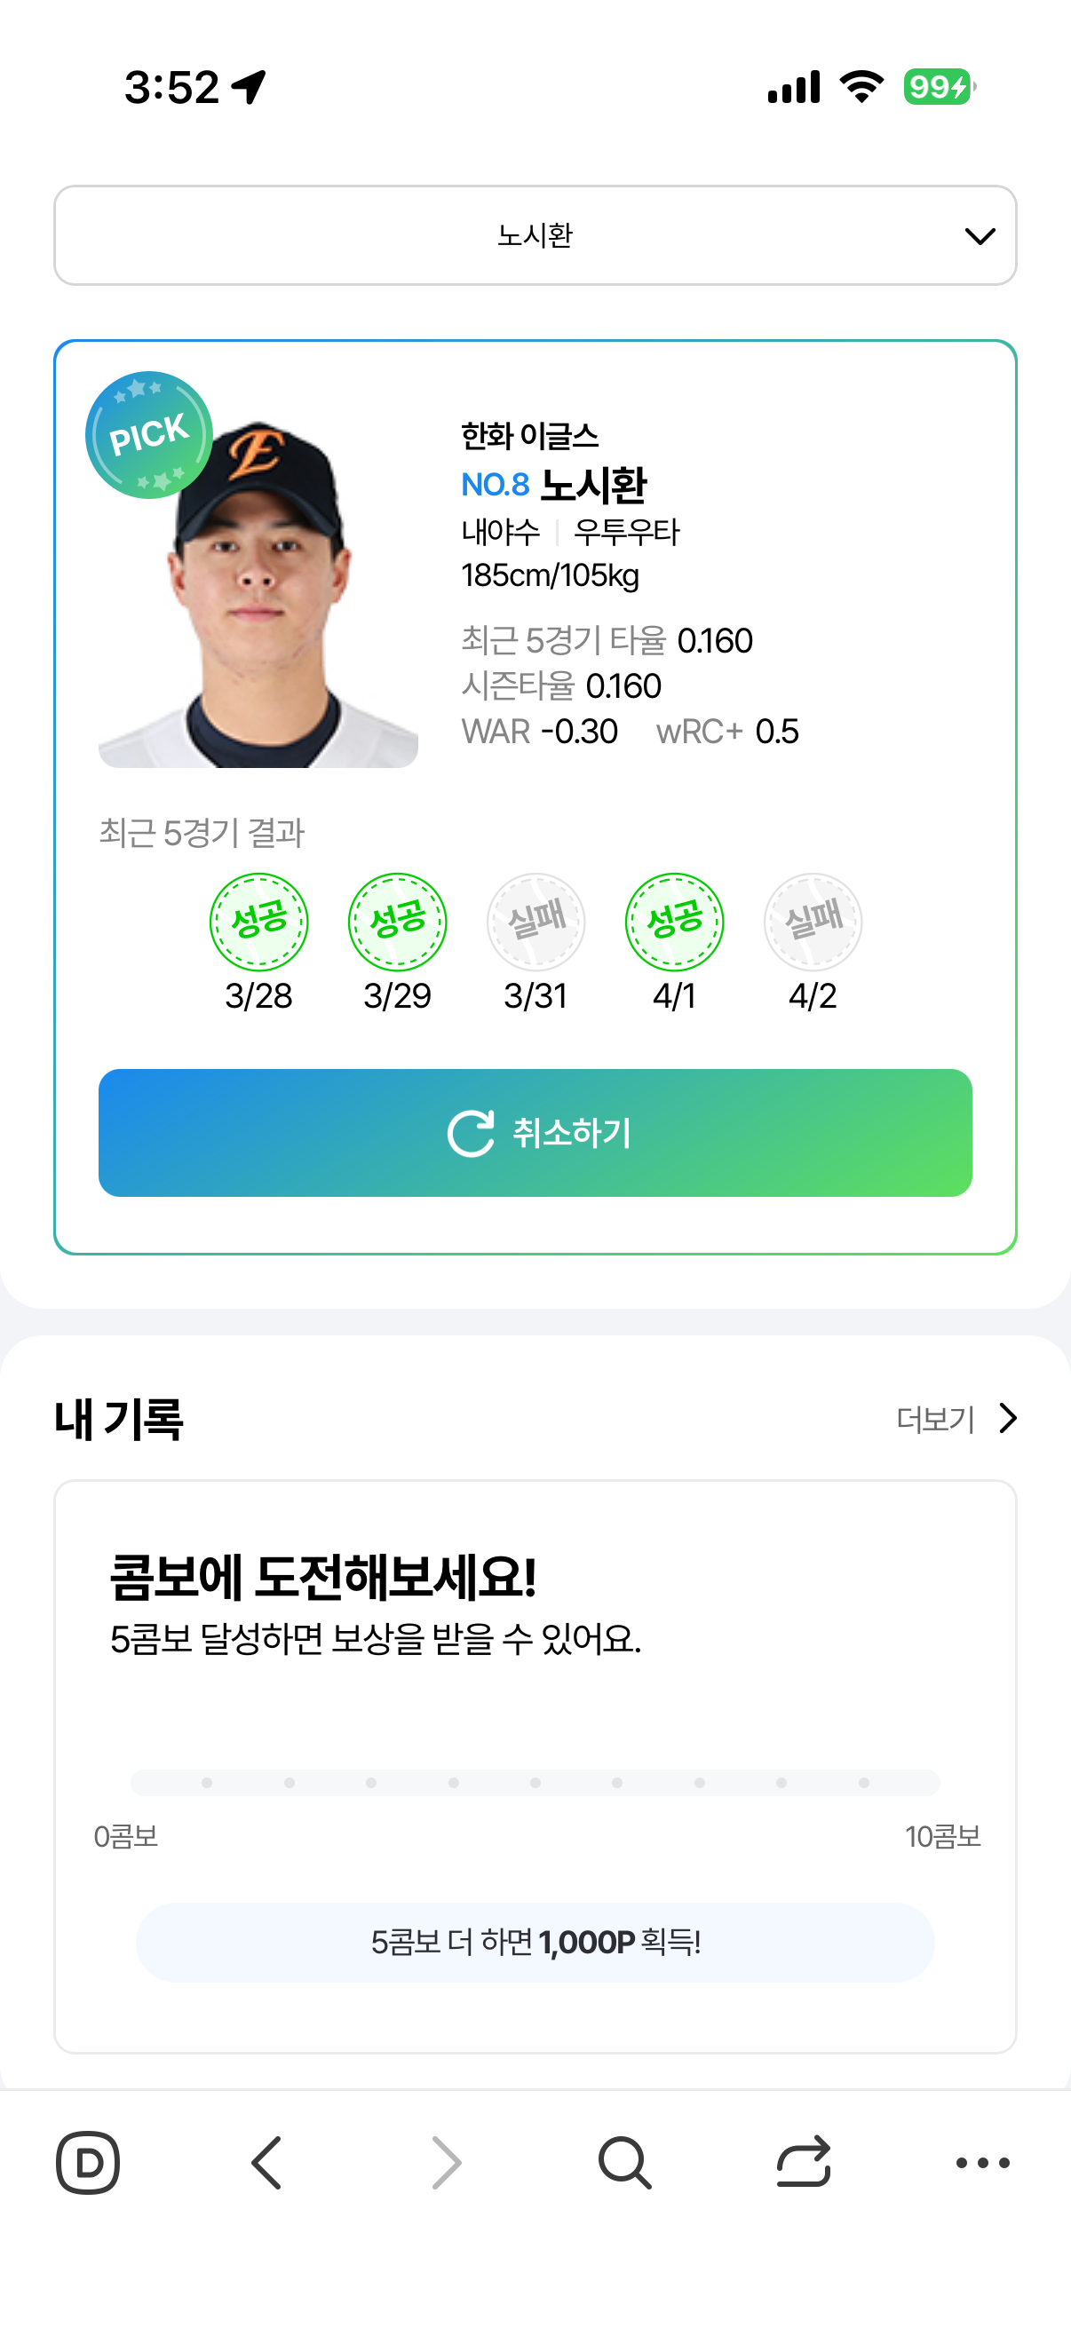Tap the PICK badge on player photo
The width and height of the screenshot is (1071, 2328).
click(x=148, y=435)
